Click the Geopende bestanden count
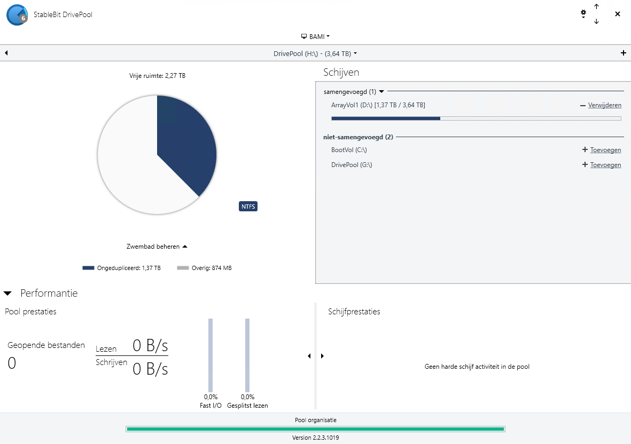631x444 pixels. 12,363
